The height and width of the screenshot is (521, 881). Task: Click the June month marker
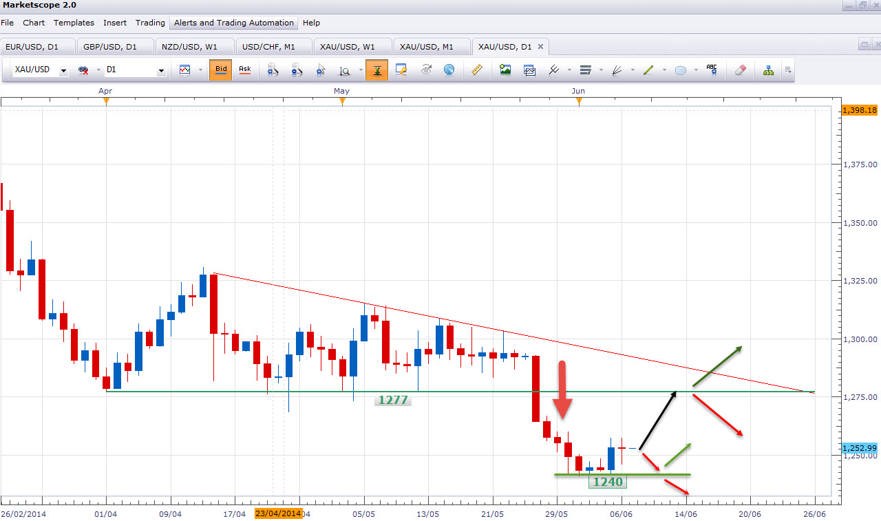tap(579, 101)
